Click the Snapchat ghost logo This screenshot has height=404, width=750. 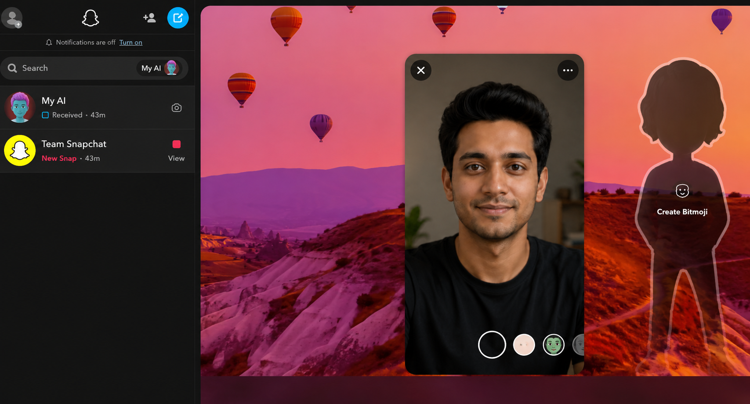[x=91, y=18]
